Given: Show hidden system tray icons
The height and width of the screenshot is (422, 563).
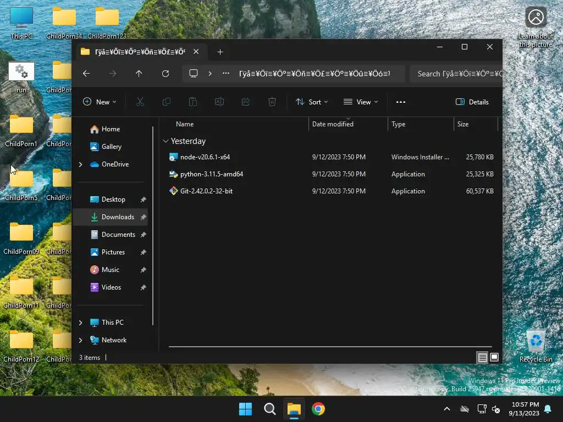Looking at the screenshot, I should (447, 409).
